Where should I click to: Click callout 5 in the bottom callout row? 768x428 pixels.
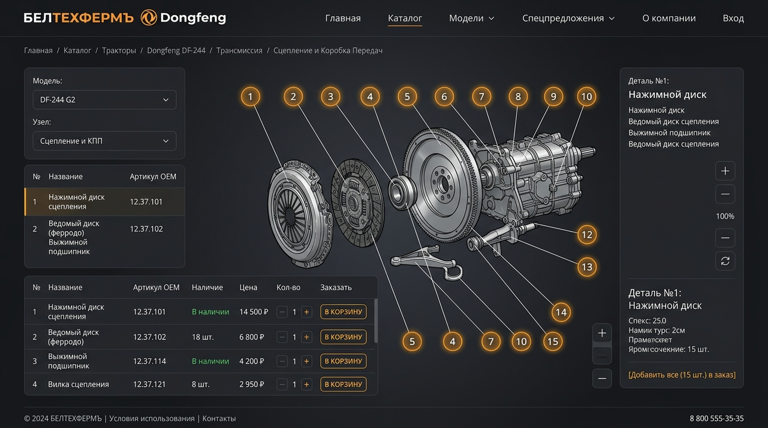pos(412,341)
